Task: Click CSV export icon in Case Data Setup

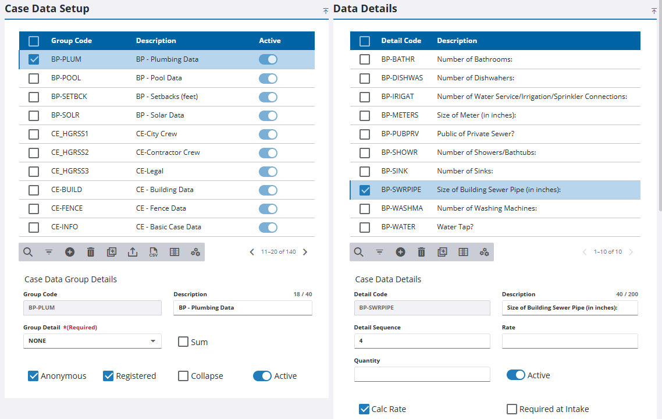Action: [154, 252]
